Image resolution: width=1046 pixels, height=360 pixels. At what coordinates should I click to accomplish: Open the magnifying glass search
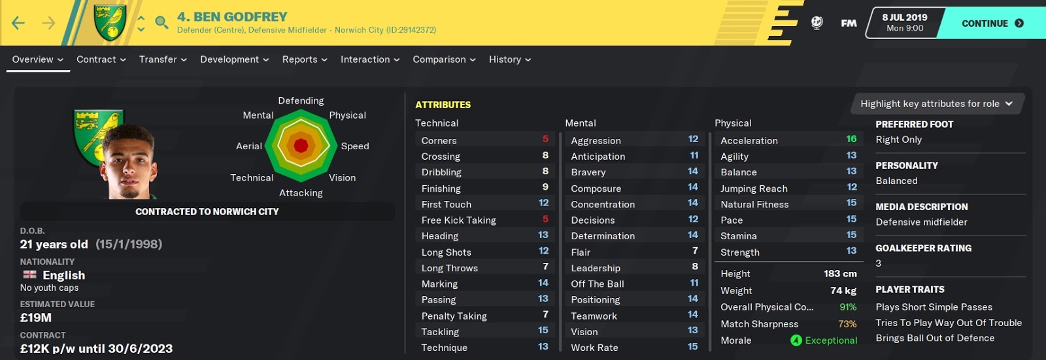click(161, 23)
